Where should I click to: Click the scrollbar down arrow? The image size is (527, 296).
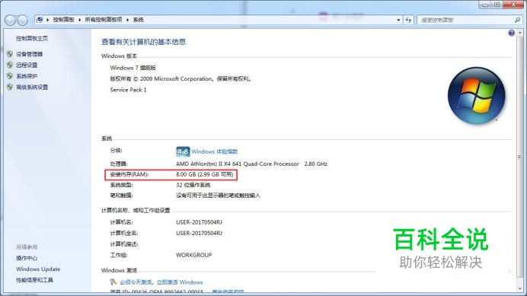pyautogui.click(x=520, y=289)
